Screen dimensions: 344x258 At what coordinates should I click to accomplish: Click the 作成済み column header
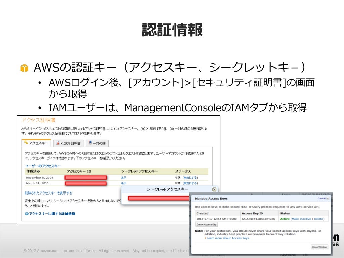33,171
